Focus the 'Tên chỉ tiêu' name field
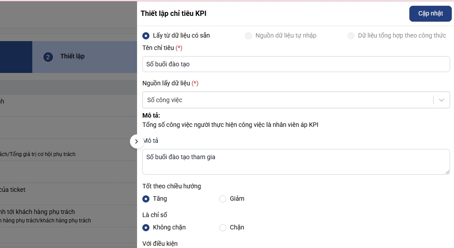The width and height of the screenshot is (454, 248). 296,64
